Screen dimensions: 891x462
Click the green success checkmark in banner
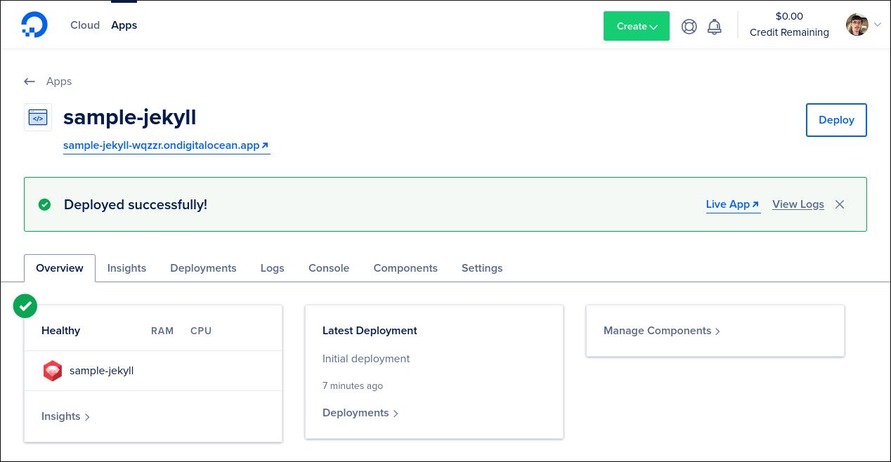pyautogui.click(x=45, y=204)
